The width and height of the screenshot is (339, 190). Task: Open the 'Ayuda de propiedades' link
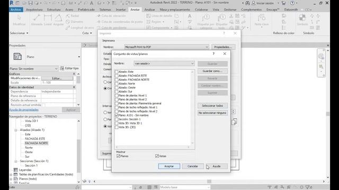click(x=24, y=110)
